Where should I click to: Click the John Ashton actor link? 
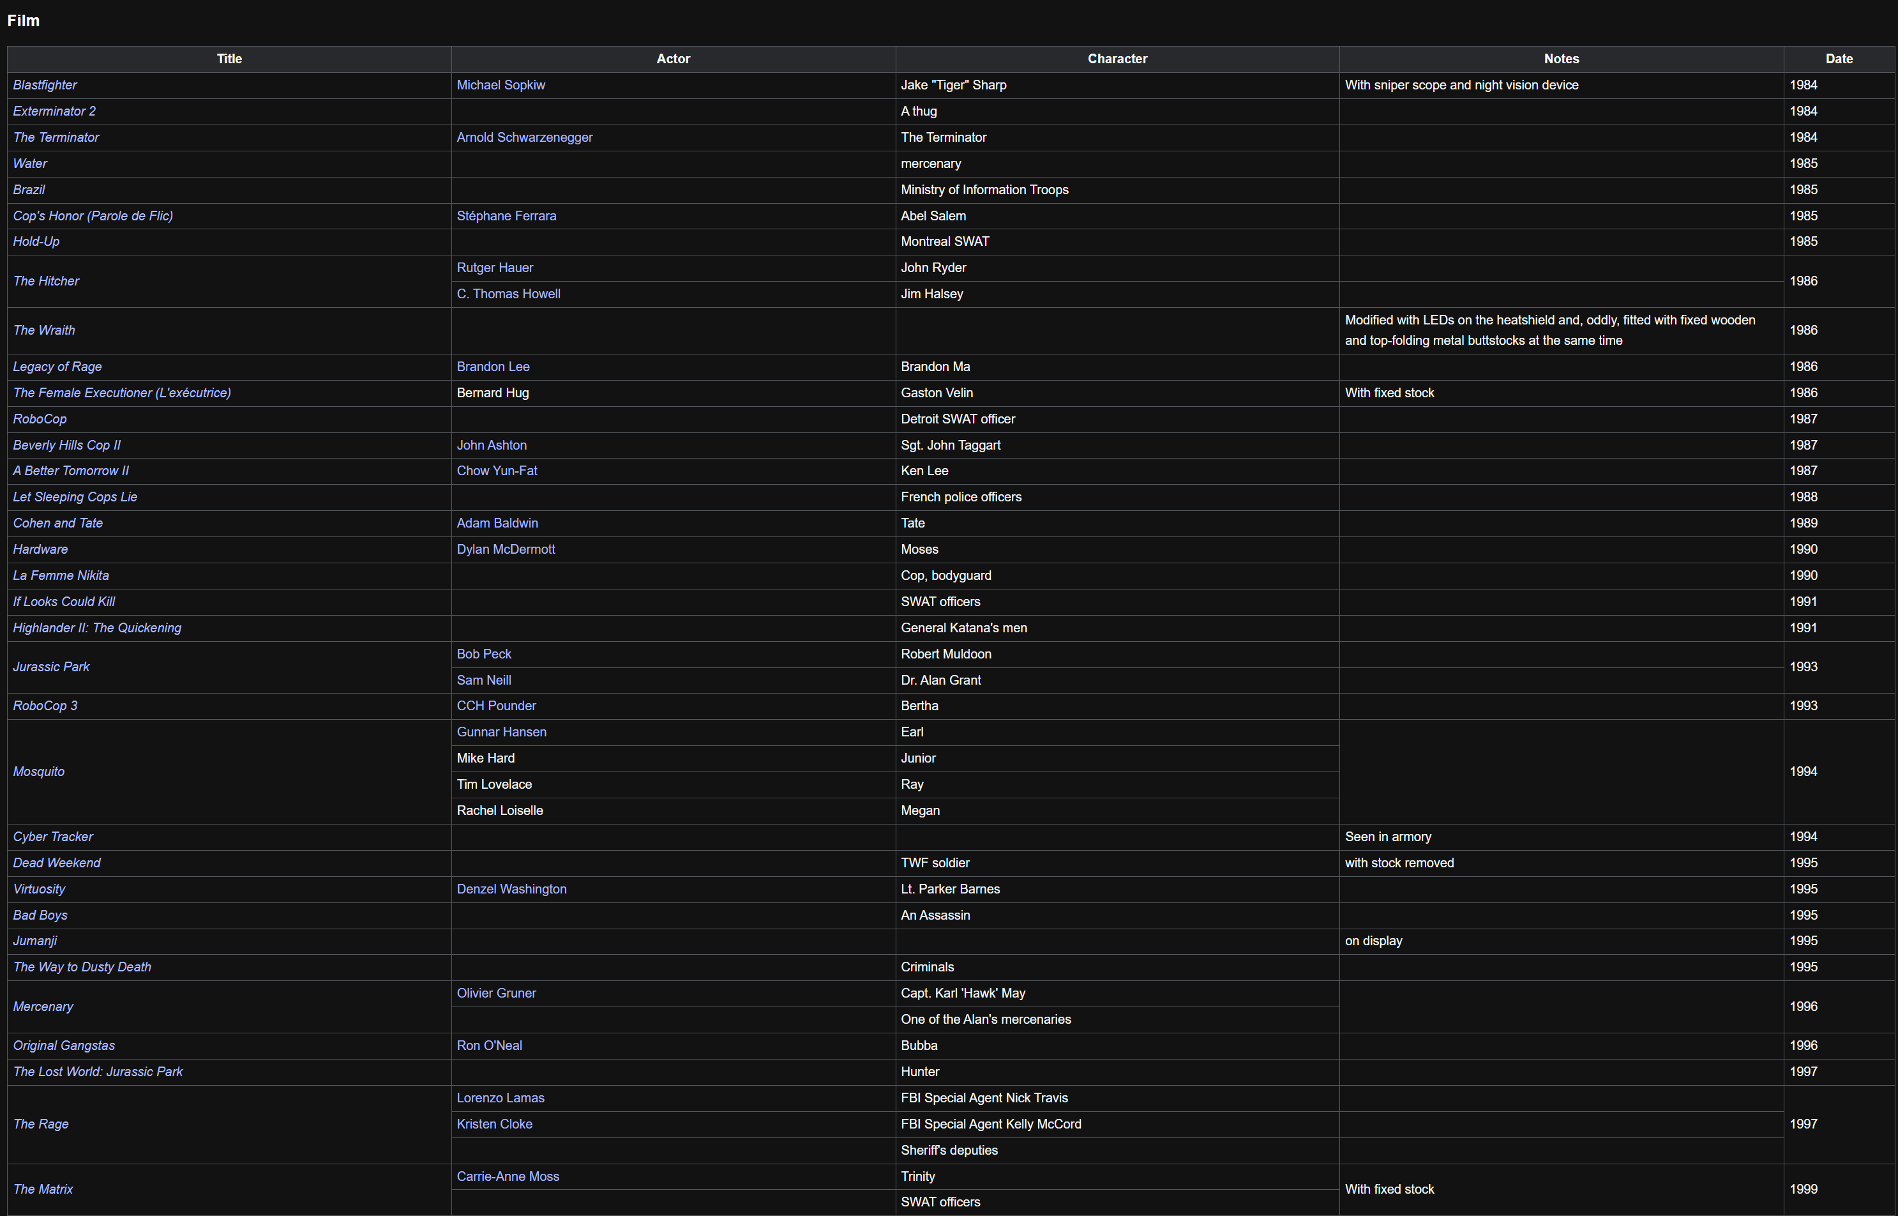coord(492,445)
